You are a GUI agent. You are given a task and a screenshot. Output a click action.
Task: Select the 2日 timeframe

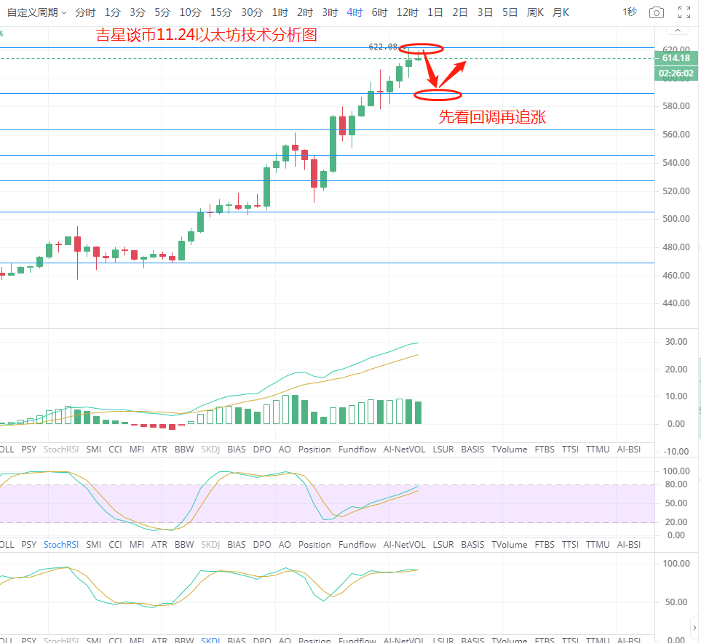tap(460, 12)
